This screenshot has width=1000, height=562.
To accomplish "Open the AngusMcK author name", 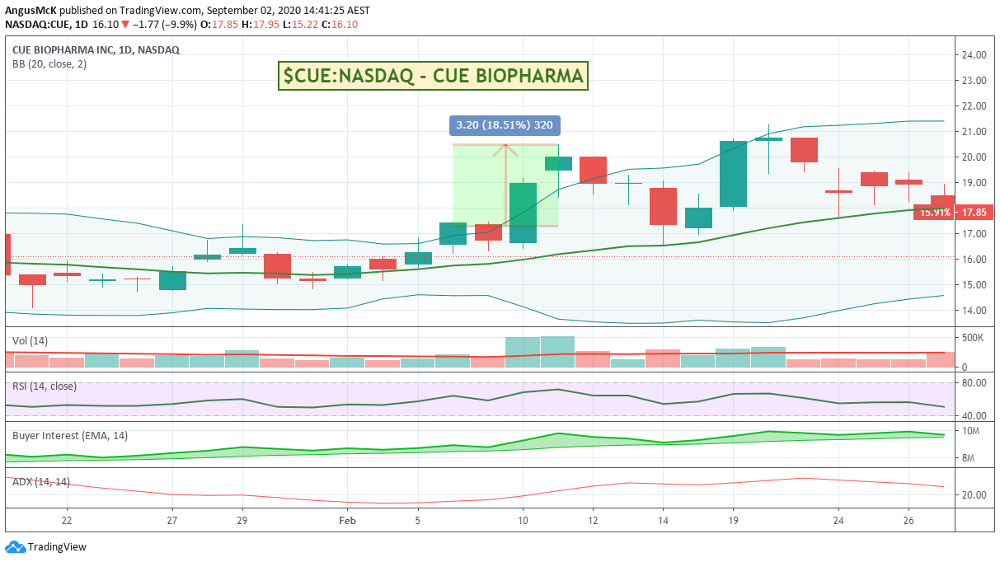I will click(x=31, y=11).
